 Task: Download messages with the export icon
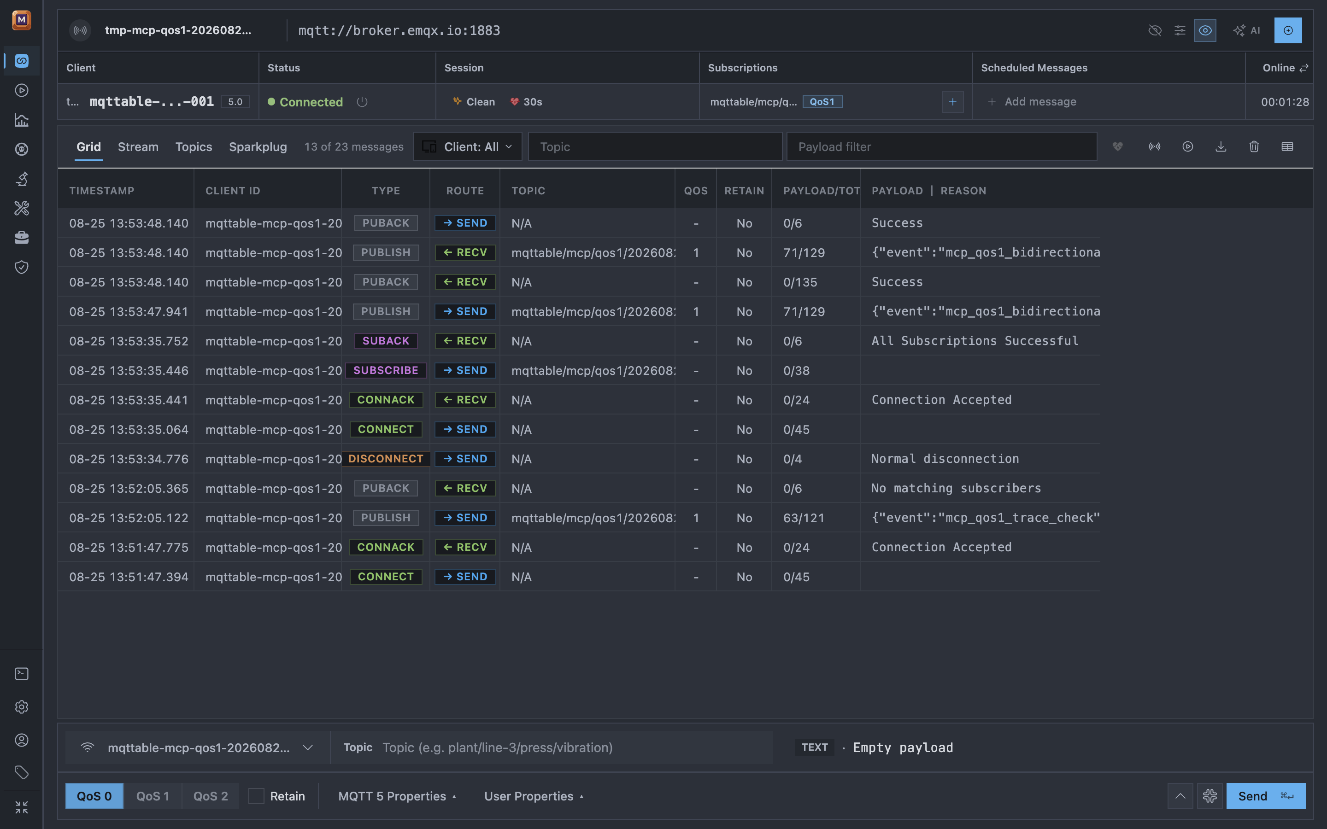point(1221,146)
